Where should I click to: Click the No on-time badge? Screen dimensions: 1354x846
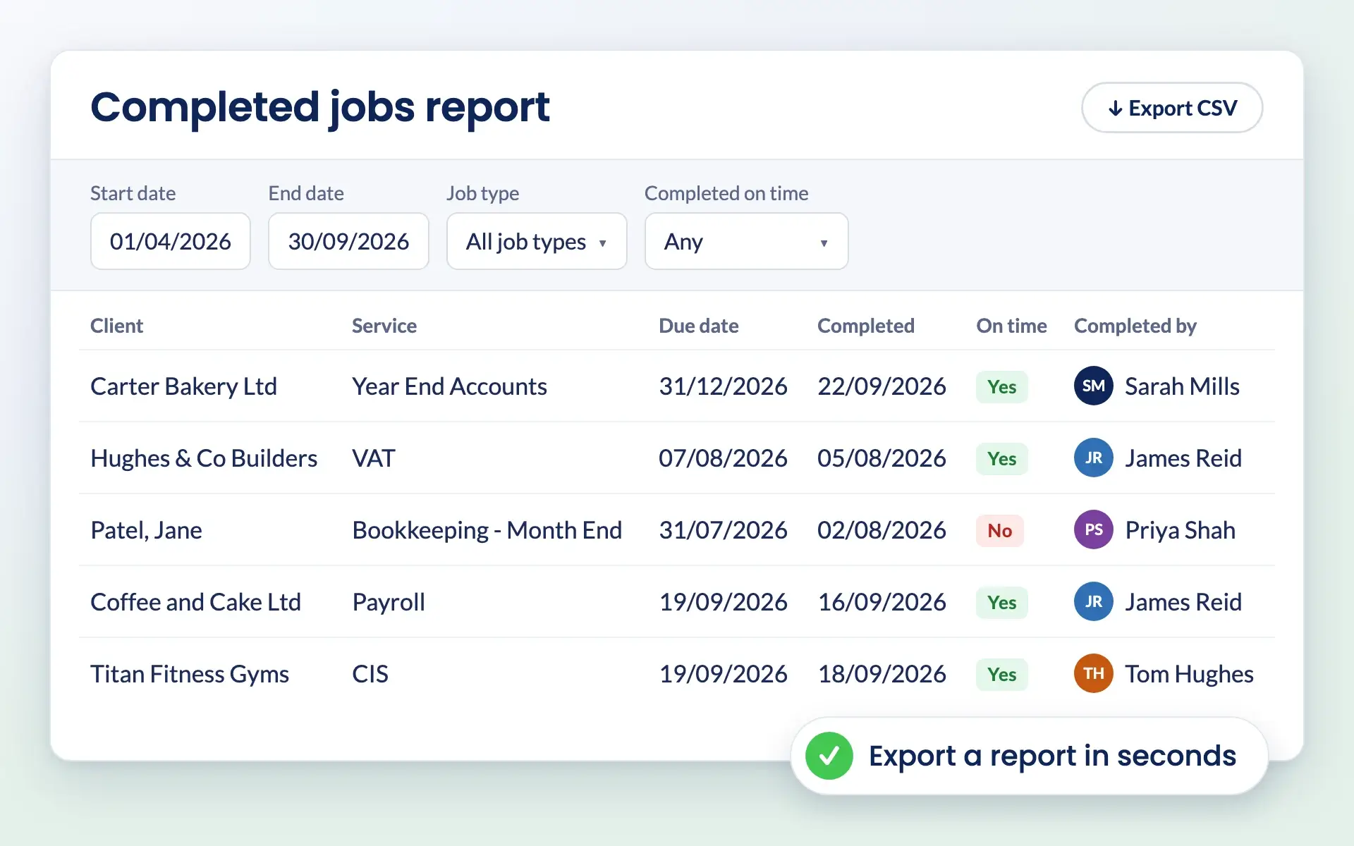[x=1000, y=530]
